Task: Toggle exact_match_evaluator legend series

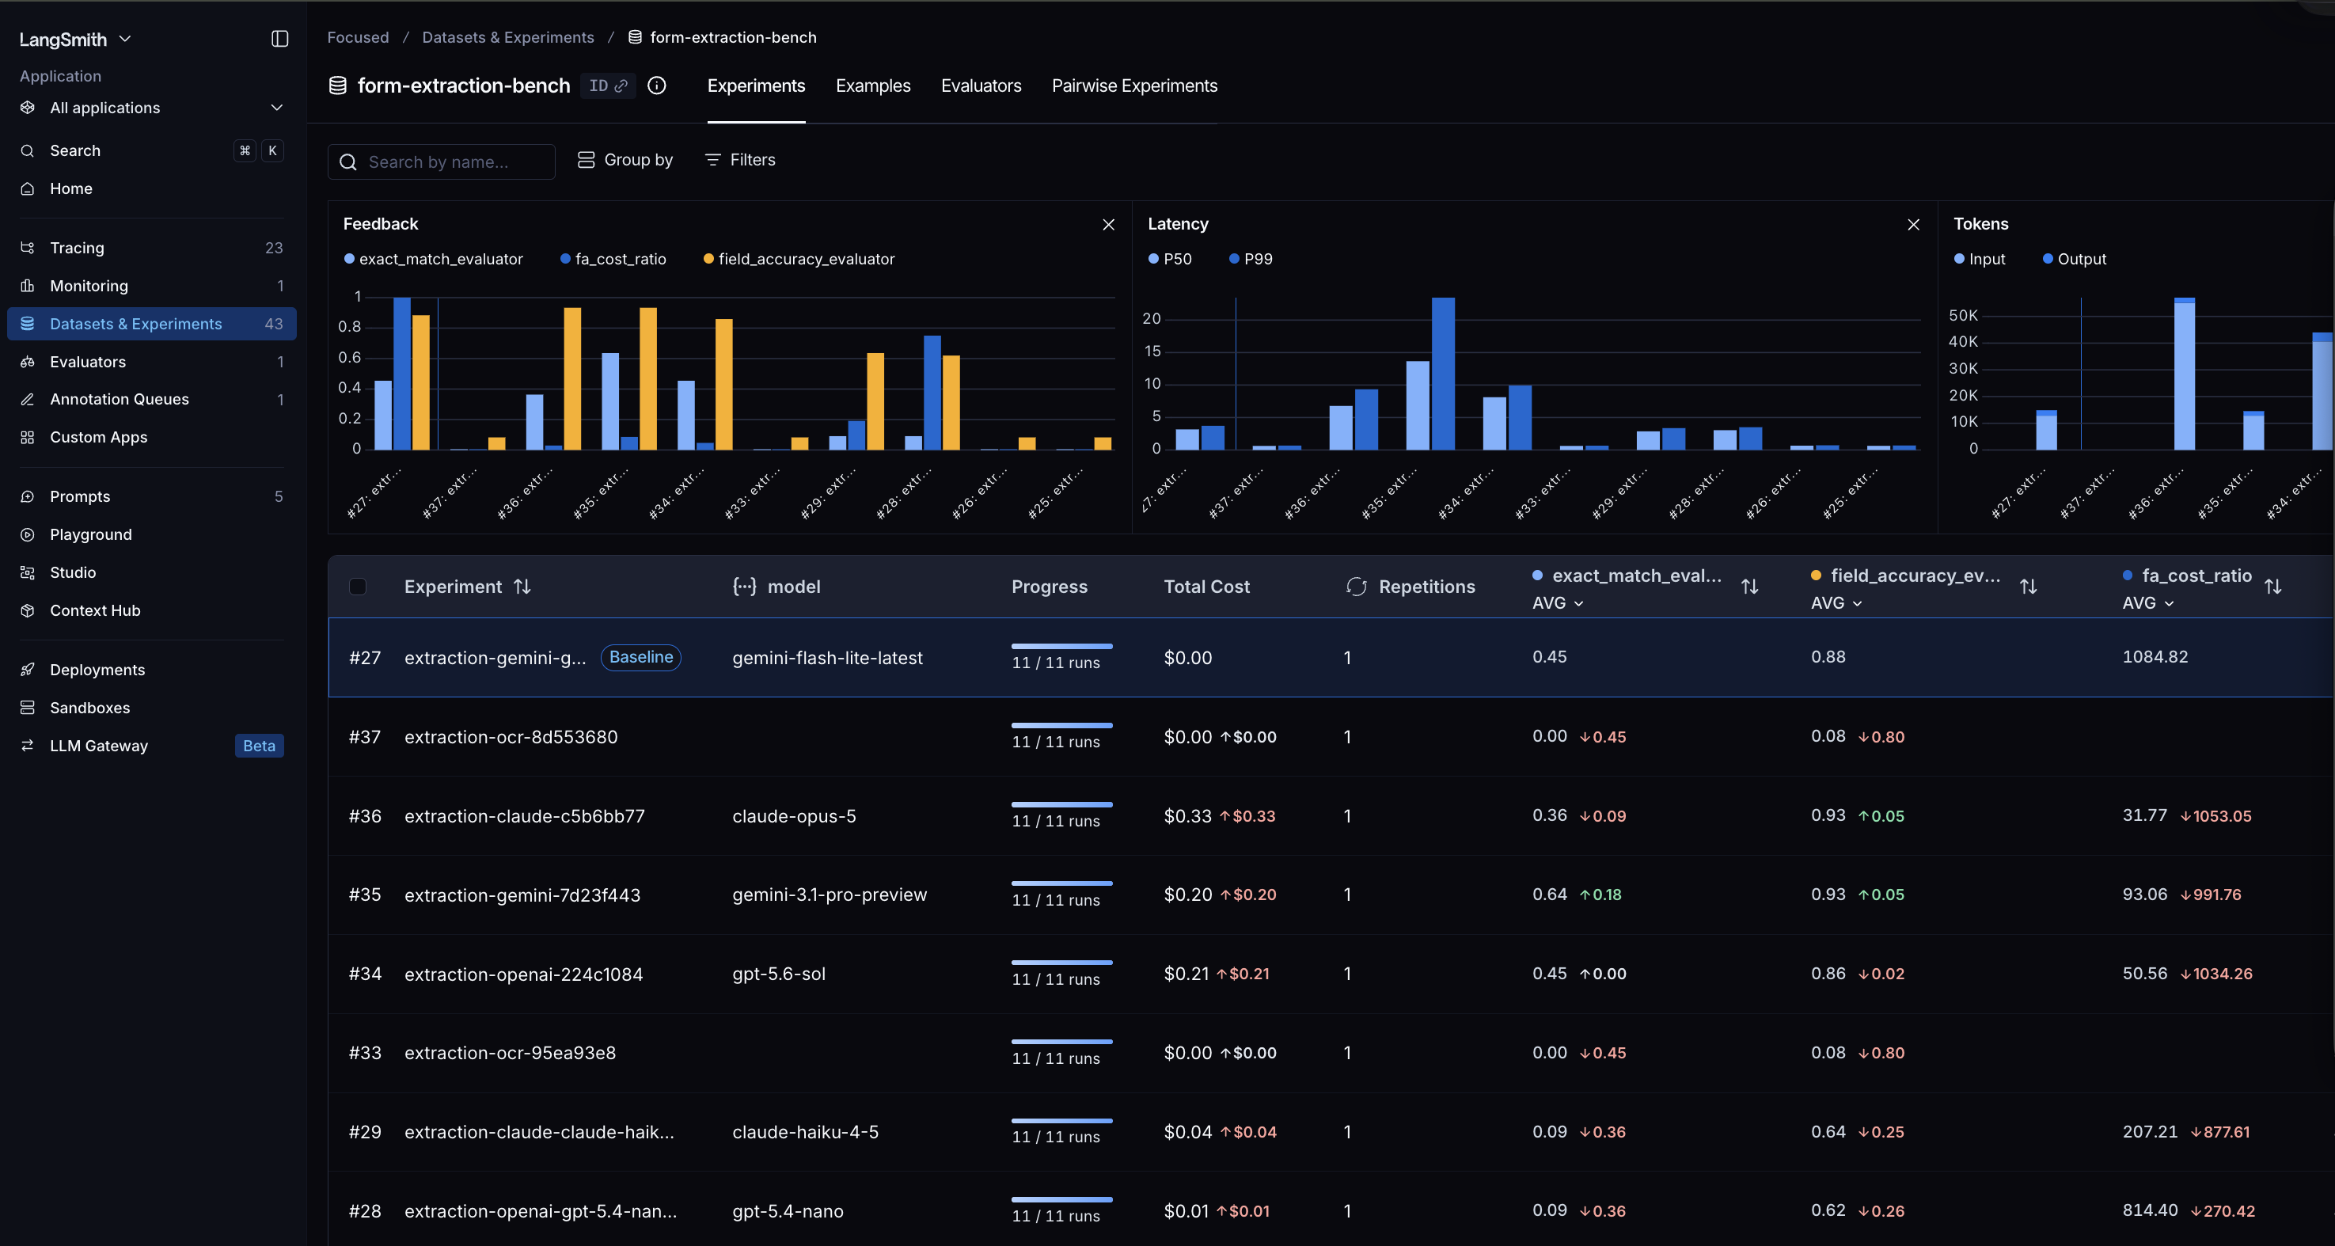Action: (x=433, y=260)
